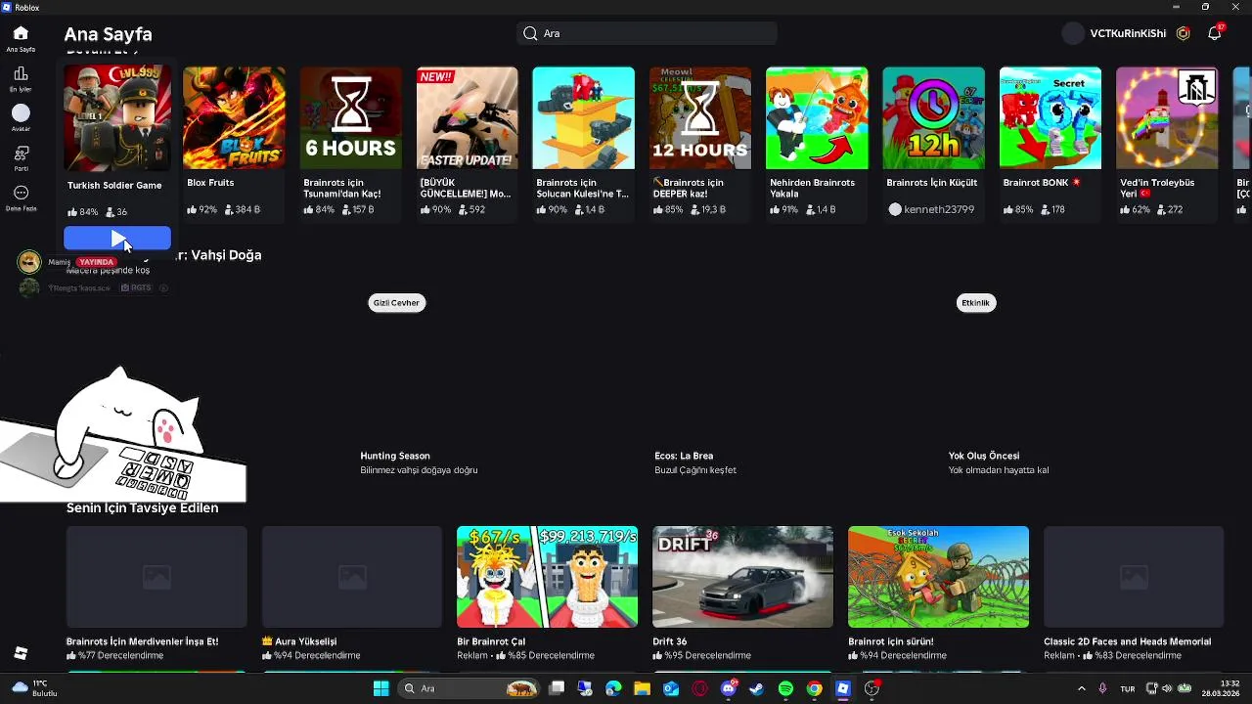Click the Windows taskbar search box
The image size is (1252, 704).
click(x=470, y=688)
